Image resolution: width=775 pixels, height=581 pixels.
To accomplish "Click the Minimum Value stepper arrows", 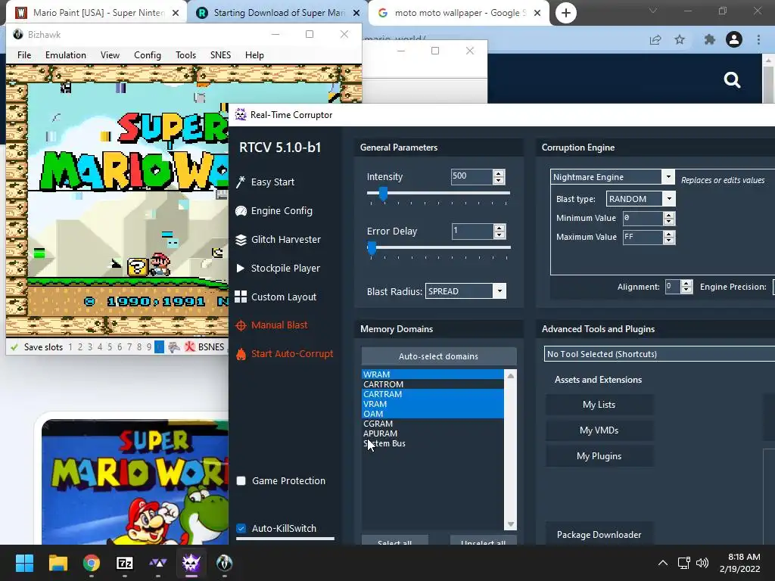I will (x=669, y=218).
